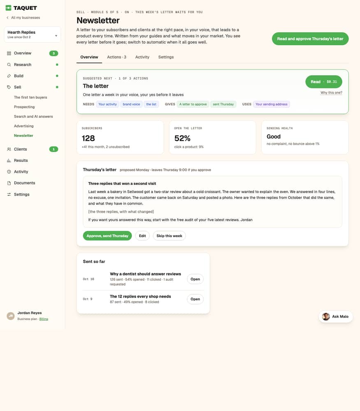This screenshot has height=411, width=360.
Task: Click the Results bar chart icon
Action: point(9,160)
